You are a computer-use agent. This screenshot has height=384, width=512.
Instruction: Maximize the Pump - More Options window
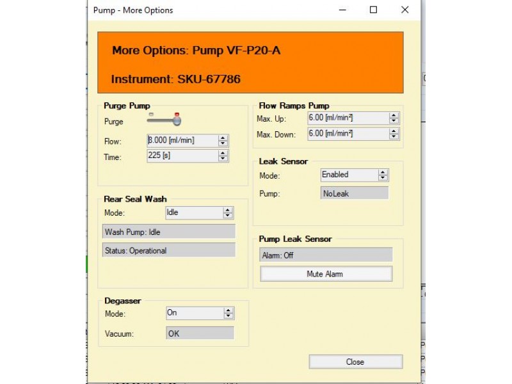coord(373,10)
